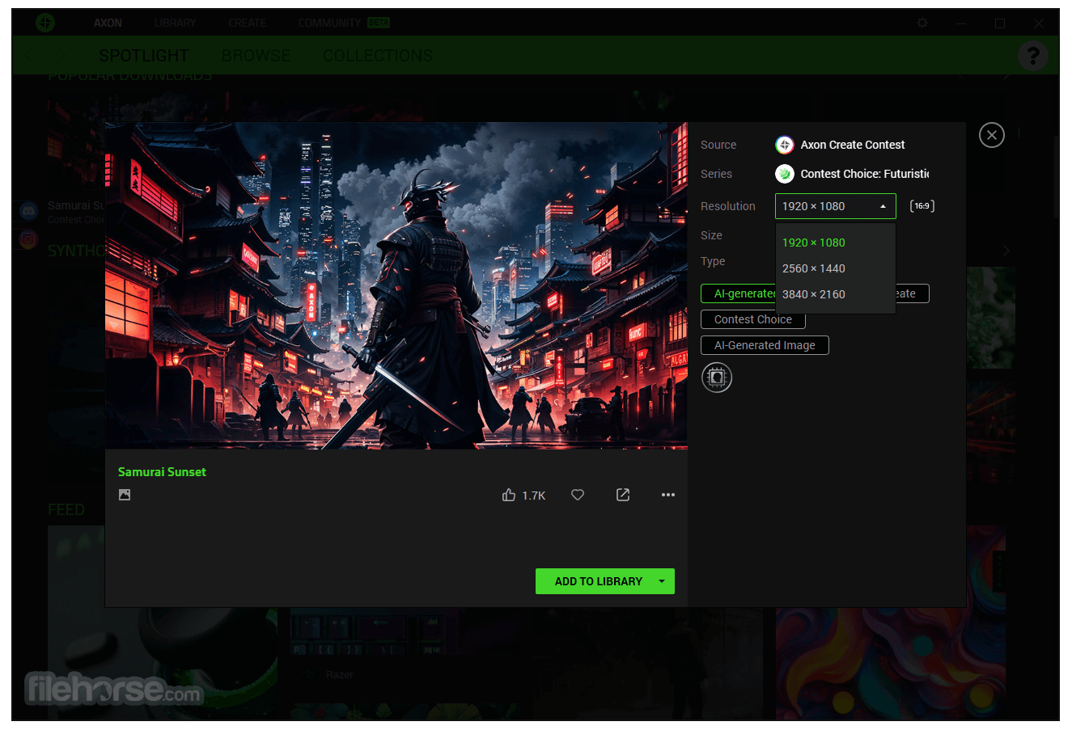Click the 16:9 aspect ratio badge

click(922, 206)
